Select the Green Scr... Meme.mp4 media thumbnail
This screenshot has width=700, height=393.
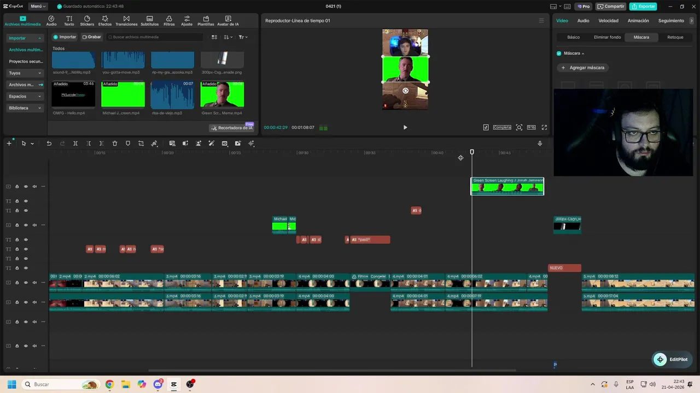click(222, 94)
